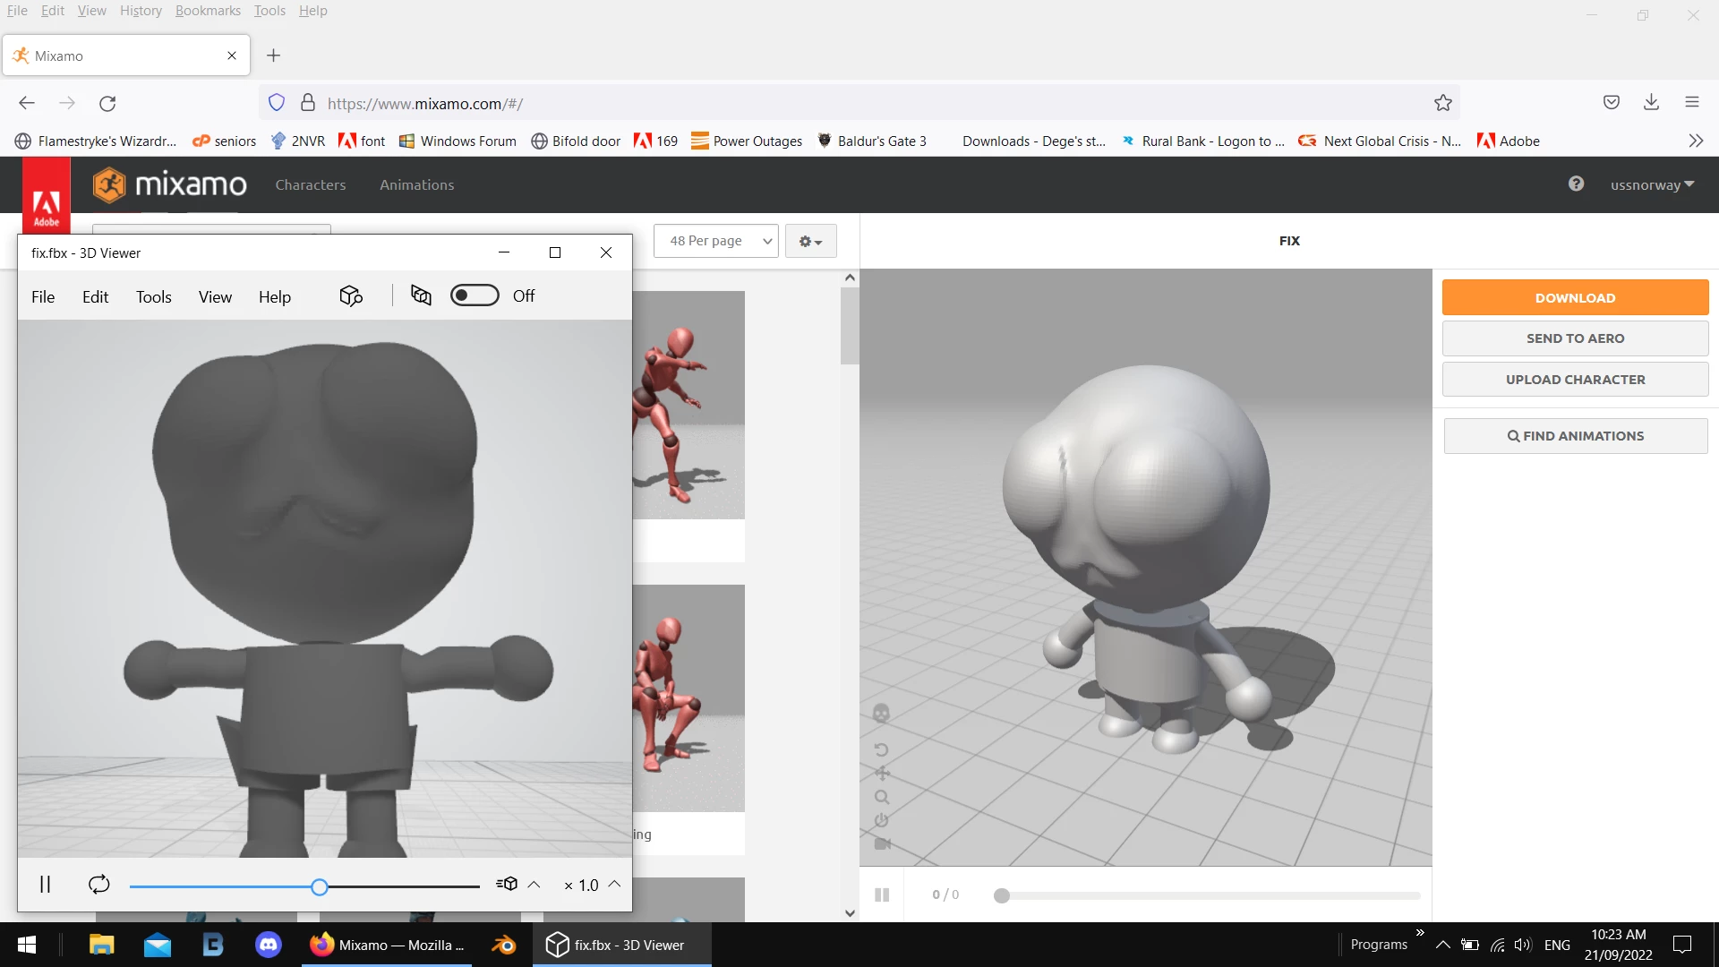Image resolution: width=1719 pixels, height=967 pixels.
Task: Click the zoom magnifier icon in viewport
Action: click(881, 797)
